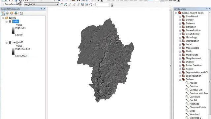The image size is (211, 119).
Task: Pin the ArcToolbox panel
Action: point(207,9)
